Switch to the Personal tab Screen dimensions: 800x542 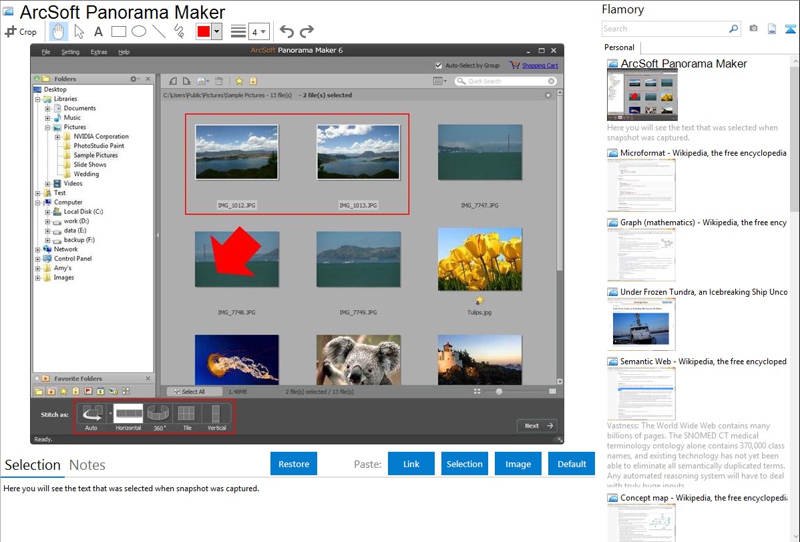pos(620,47)
